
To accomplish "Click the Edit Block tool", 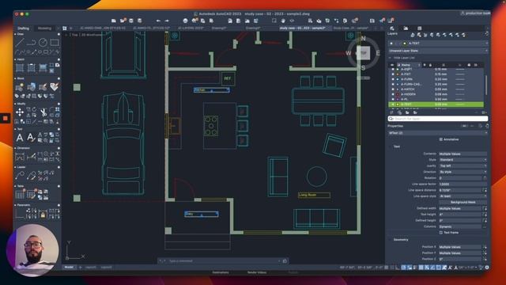I will click(43, 87).
